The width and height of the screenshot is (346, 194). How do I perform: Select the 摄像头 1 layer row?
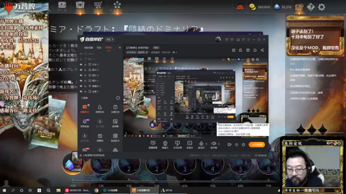100,86
